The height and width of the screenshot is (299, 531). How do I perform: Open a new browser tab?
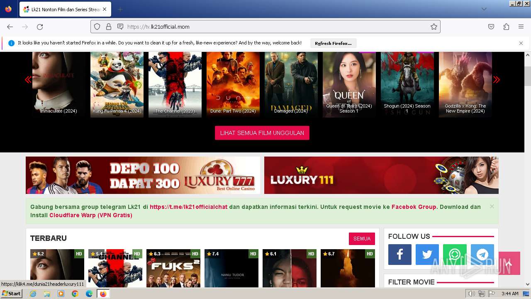pyautogui.click(x=120, y=9)
